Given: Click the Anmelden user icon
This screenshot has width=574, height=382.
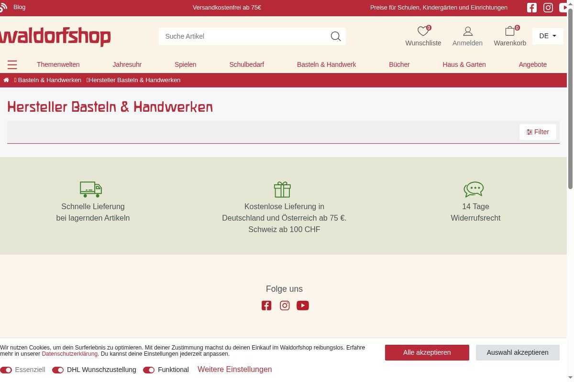Looking at the screenshot, I should (x=467, y=32).
